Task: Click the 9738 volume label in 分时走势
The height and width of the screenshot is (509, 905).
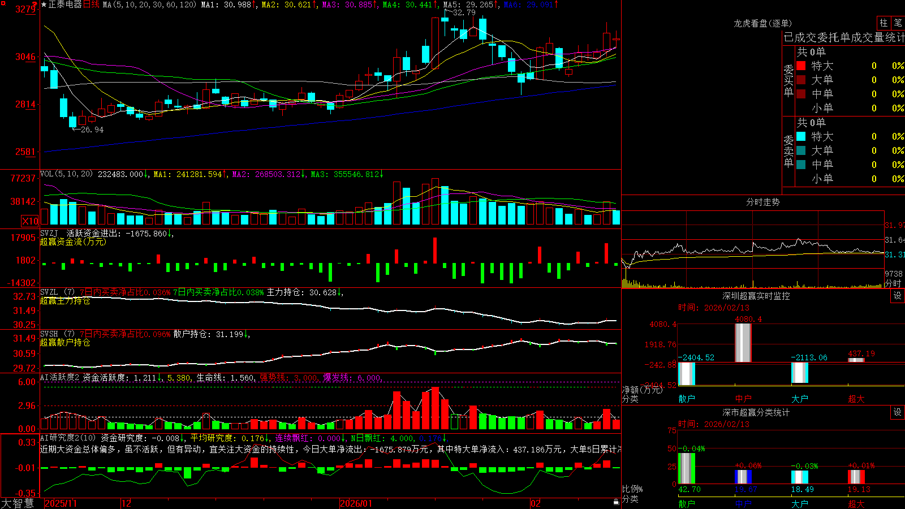Action: point(894,274)
